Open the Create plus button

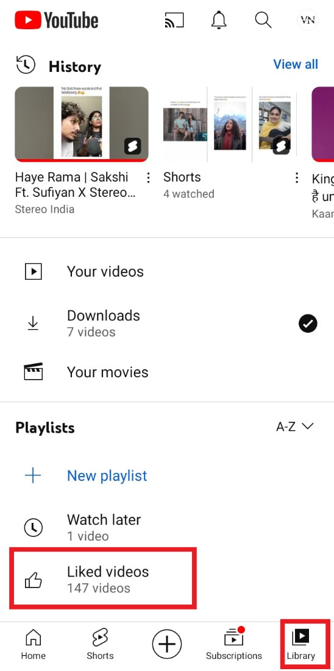coord(166,644)
